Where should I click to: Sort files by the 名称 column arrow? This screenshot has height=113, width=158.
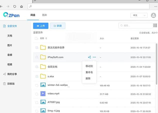coord(46,38)
